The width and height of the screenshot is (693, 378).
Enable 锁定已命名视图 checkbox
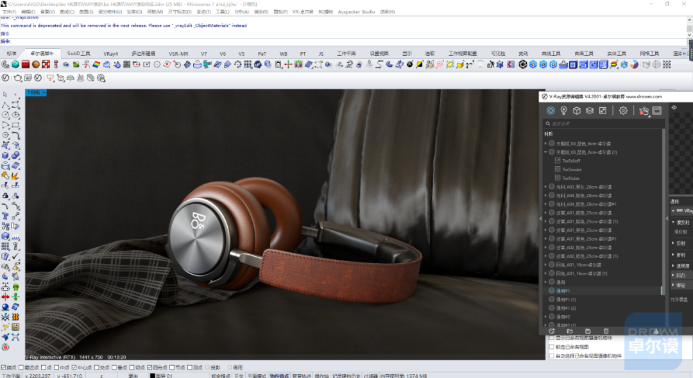[x=552, y=347]
